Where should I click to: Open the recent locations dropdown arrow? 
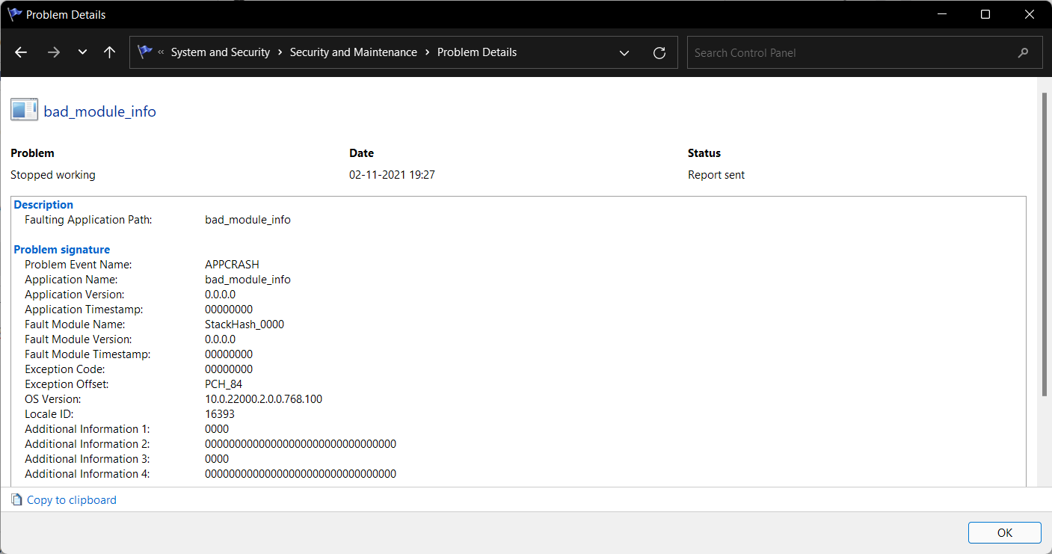[x=82, y=52]
